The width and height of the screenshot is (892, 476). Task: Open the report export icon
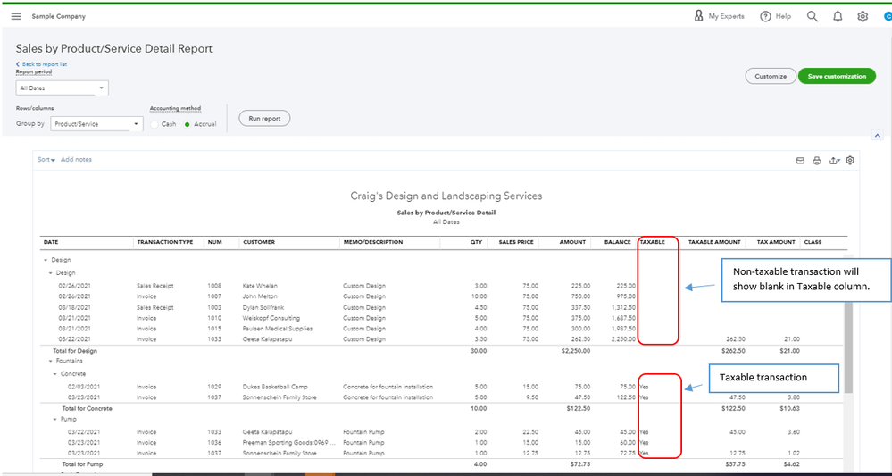(834, 161)
